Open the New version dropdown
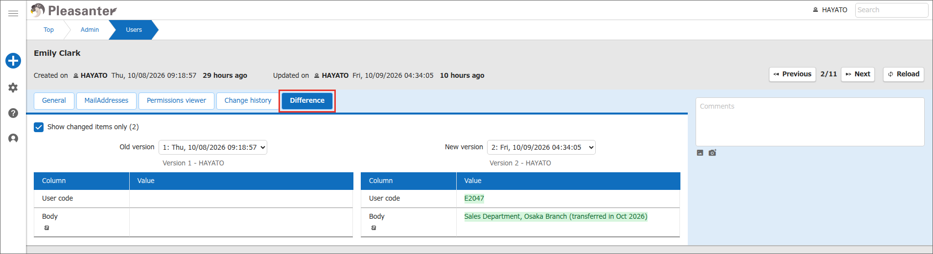This screenshot has width=933, height=254. [x=541, y=147]
